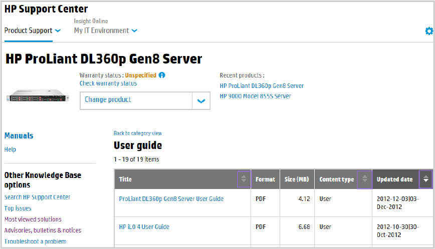Click Troubleshoot a problem link

(35, 241)
